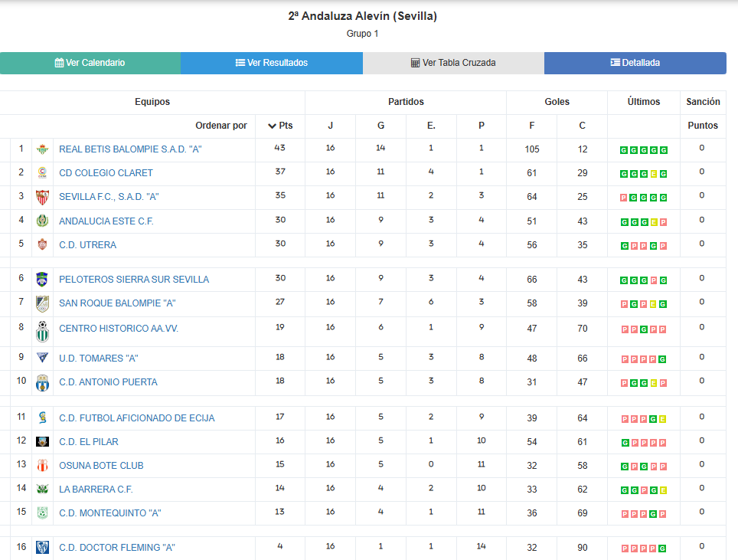Open CENTRO HISTORICO AA.VV. team link
This screenshot has width=738, height=560.
click(x=119, y=329)
